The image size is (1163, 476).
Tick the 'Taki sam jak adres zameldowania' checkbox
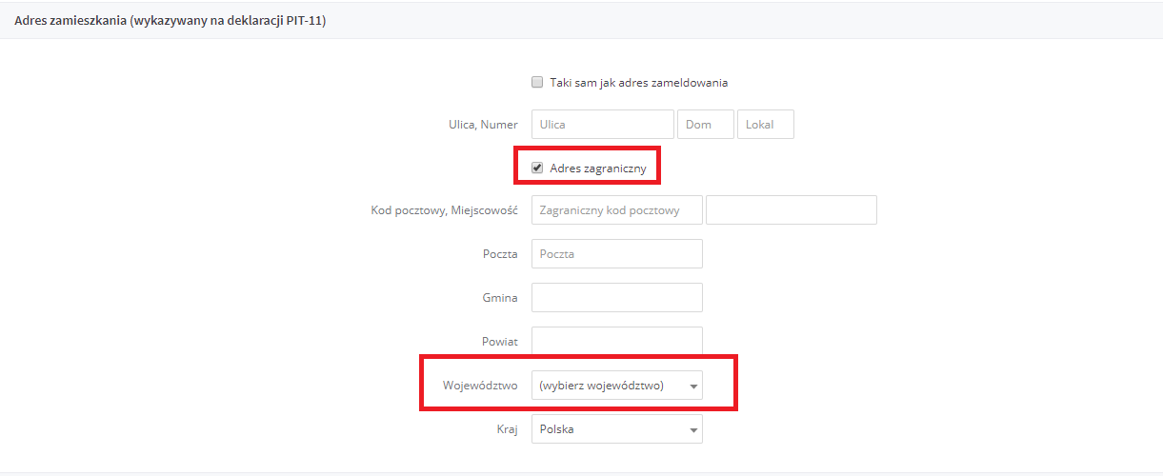point(537,82)
